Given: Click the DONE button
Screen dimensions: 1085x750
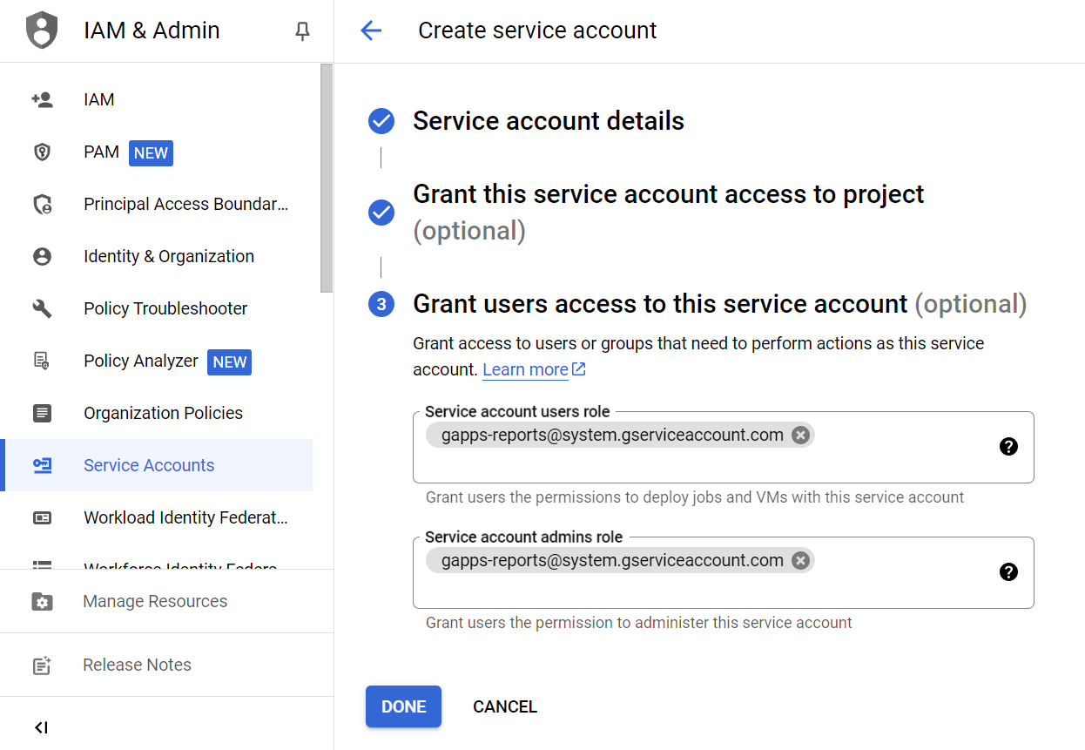Looking at the screenshot, I should 403,706.
